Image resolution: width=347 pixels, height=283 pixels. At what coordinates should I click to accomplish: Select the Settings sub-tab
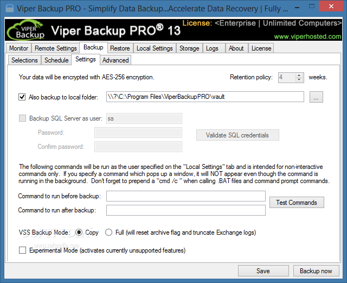86,59
